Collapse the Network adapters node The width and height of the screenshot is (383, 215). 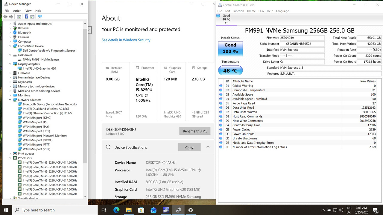tap(10, 100)
